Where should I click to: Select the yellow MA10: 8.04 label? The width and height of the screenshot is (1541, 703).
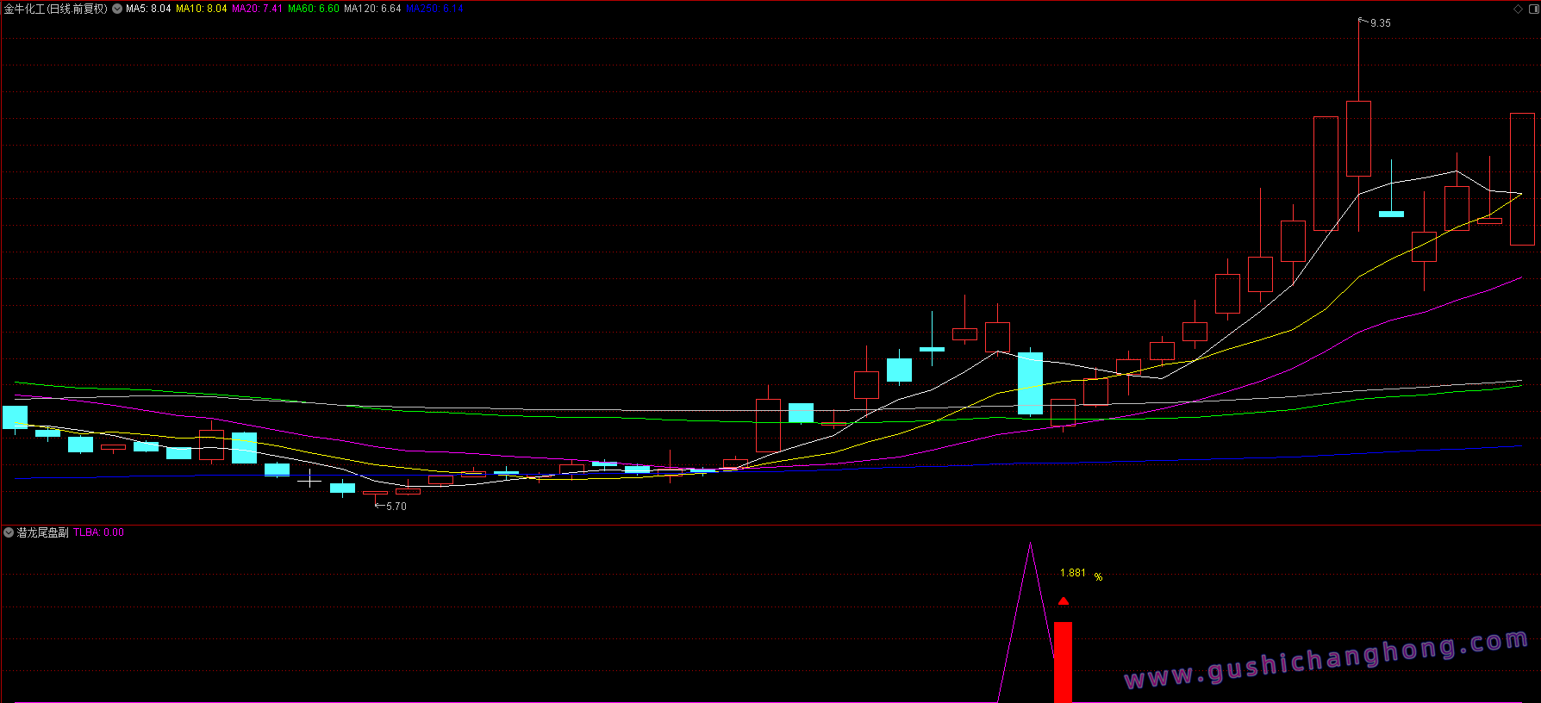[202, 9]
